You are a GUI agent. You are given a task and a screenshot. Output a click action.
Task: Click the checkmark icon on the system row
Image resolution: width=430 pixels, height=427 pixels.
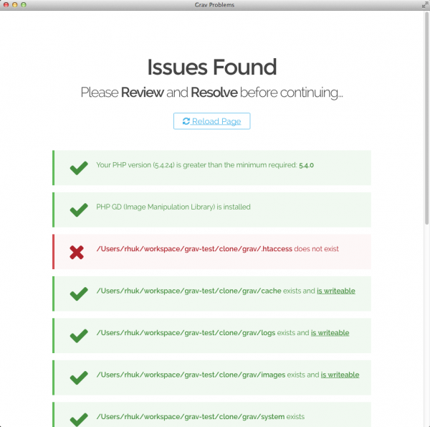(78, 418)
